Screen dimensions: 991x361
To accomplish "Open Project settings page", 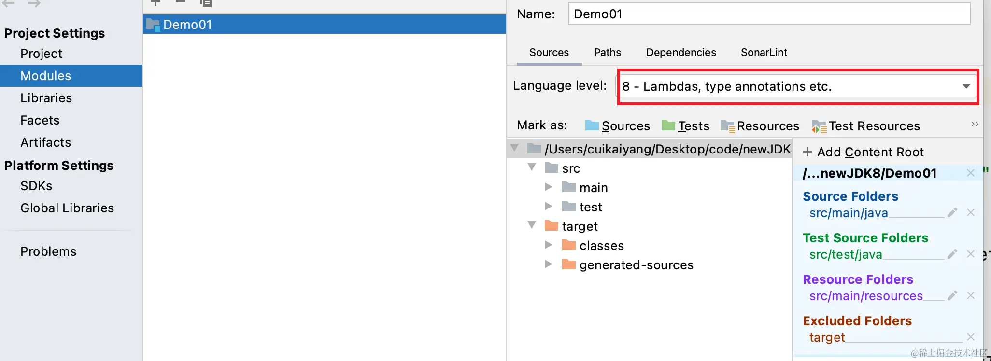I will 41,54.
